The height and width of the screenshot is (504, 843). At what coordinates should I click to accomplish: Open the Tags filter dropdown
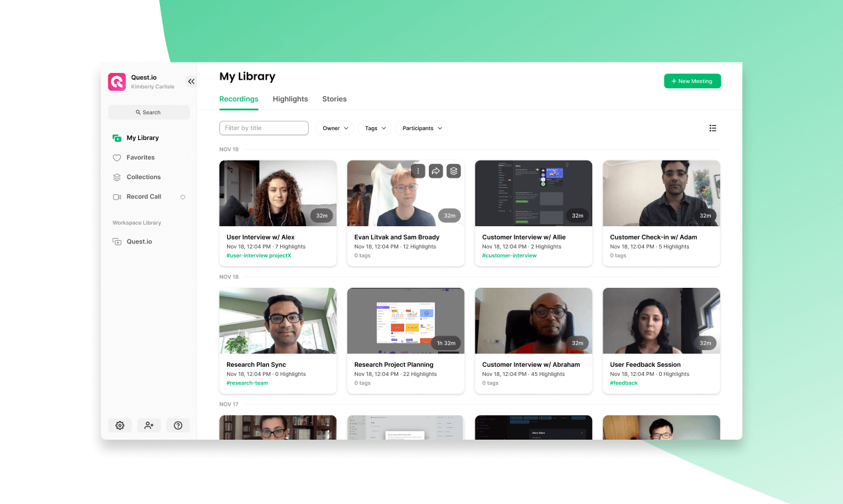(x=374, y=128)
